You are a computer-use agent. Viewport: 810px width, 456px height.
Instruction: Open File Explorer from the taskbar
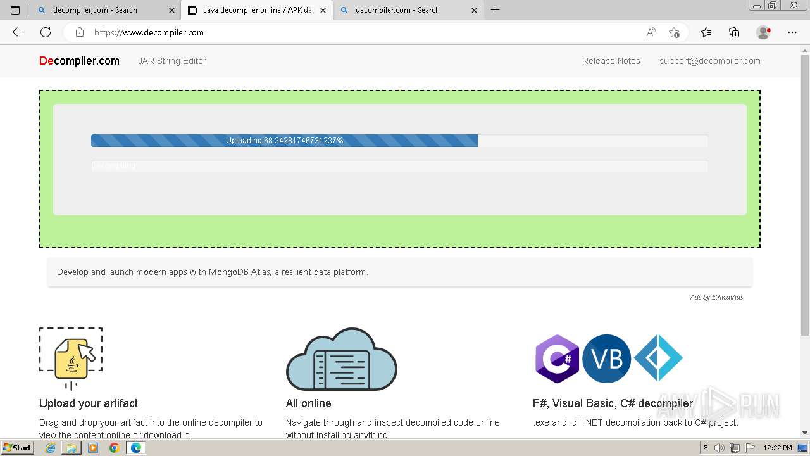pyautogui.click(x=72, y=448)
